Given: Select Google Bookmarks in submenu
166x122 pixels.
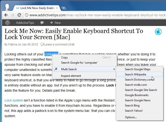Looking at the screenshot, I should click(x=140, y=95).
